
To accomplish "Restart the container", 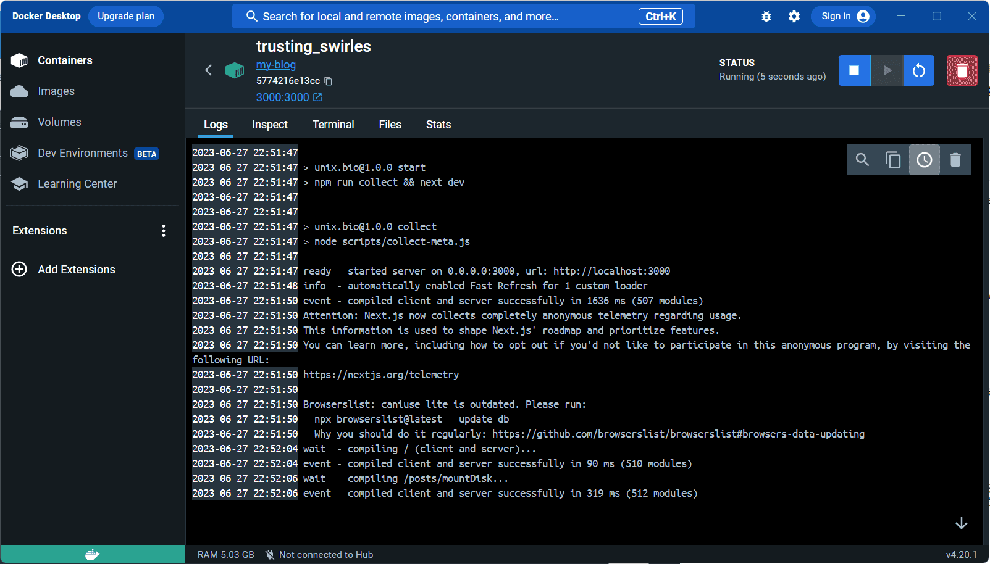I will point(919,70).
